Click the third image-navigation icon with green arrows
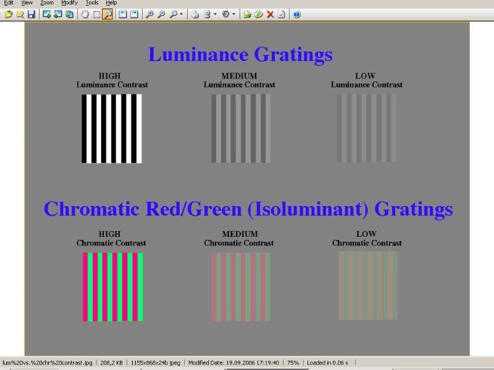494x370 pixels. pyautogui.click(x=69, y=14)
